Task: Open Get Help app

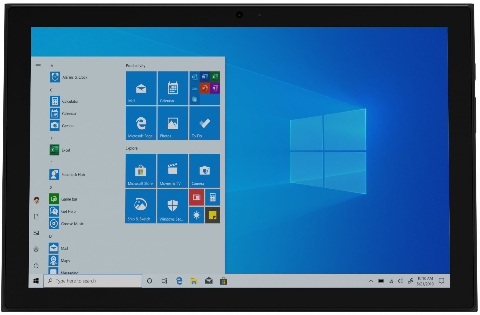Action: click(63, 211)
